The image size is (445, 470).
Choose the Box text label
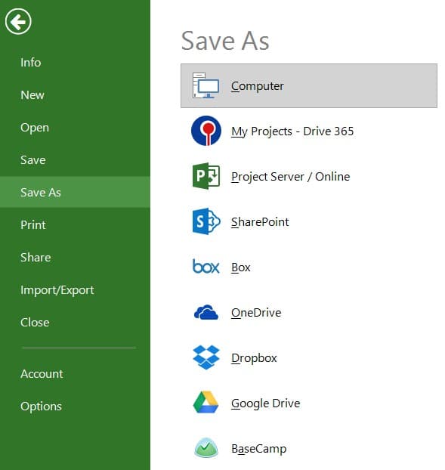(x=240, y=267)
